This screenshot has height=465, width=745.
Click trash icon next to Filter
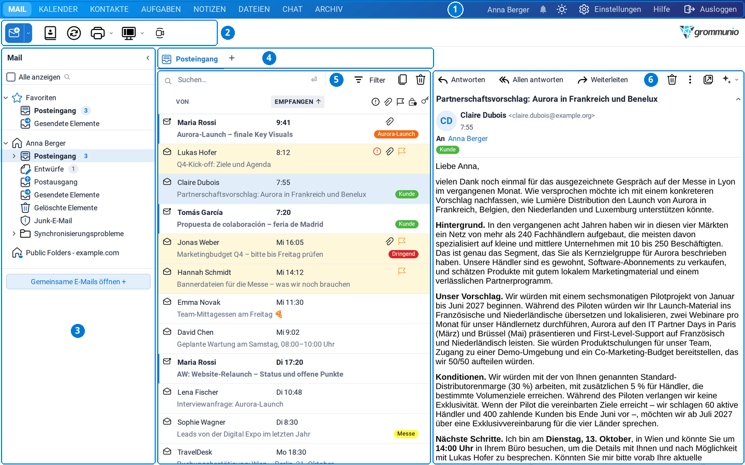click(x=421, y=80)
